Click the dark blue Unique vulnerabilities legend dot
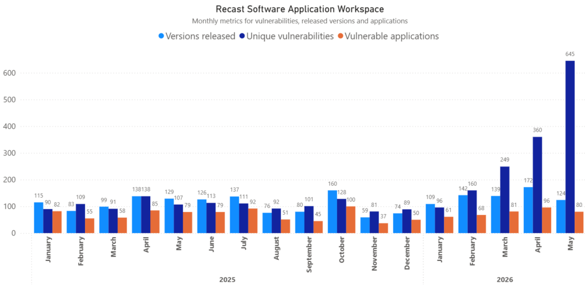The width and height of the screenshot is (585, 285). pos(242,36)
